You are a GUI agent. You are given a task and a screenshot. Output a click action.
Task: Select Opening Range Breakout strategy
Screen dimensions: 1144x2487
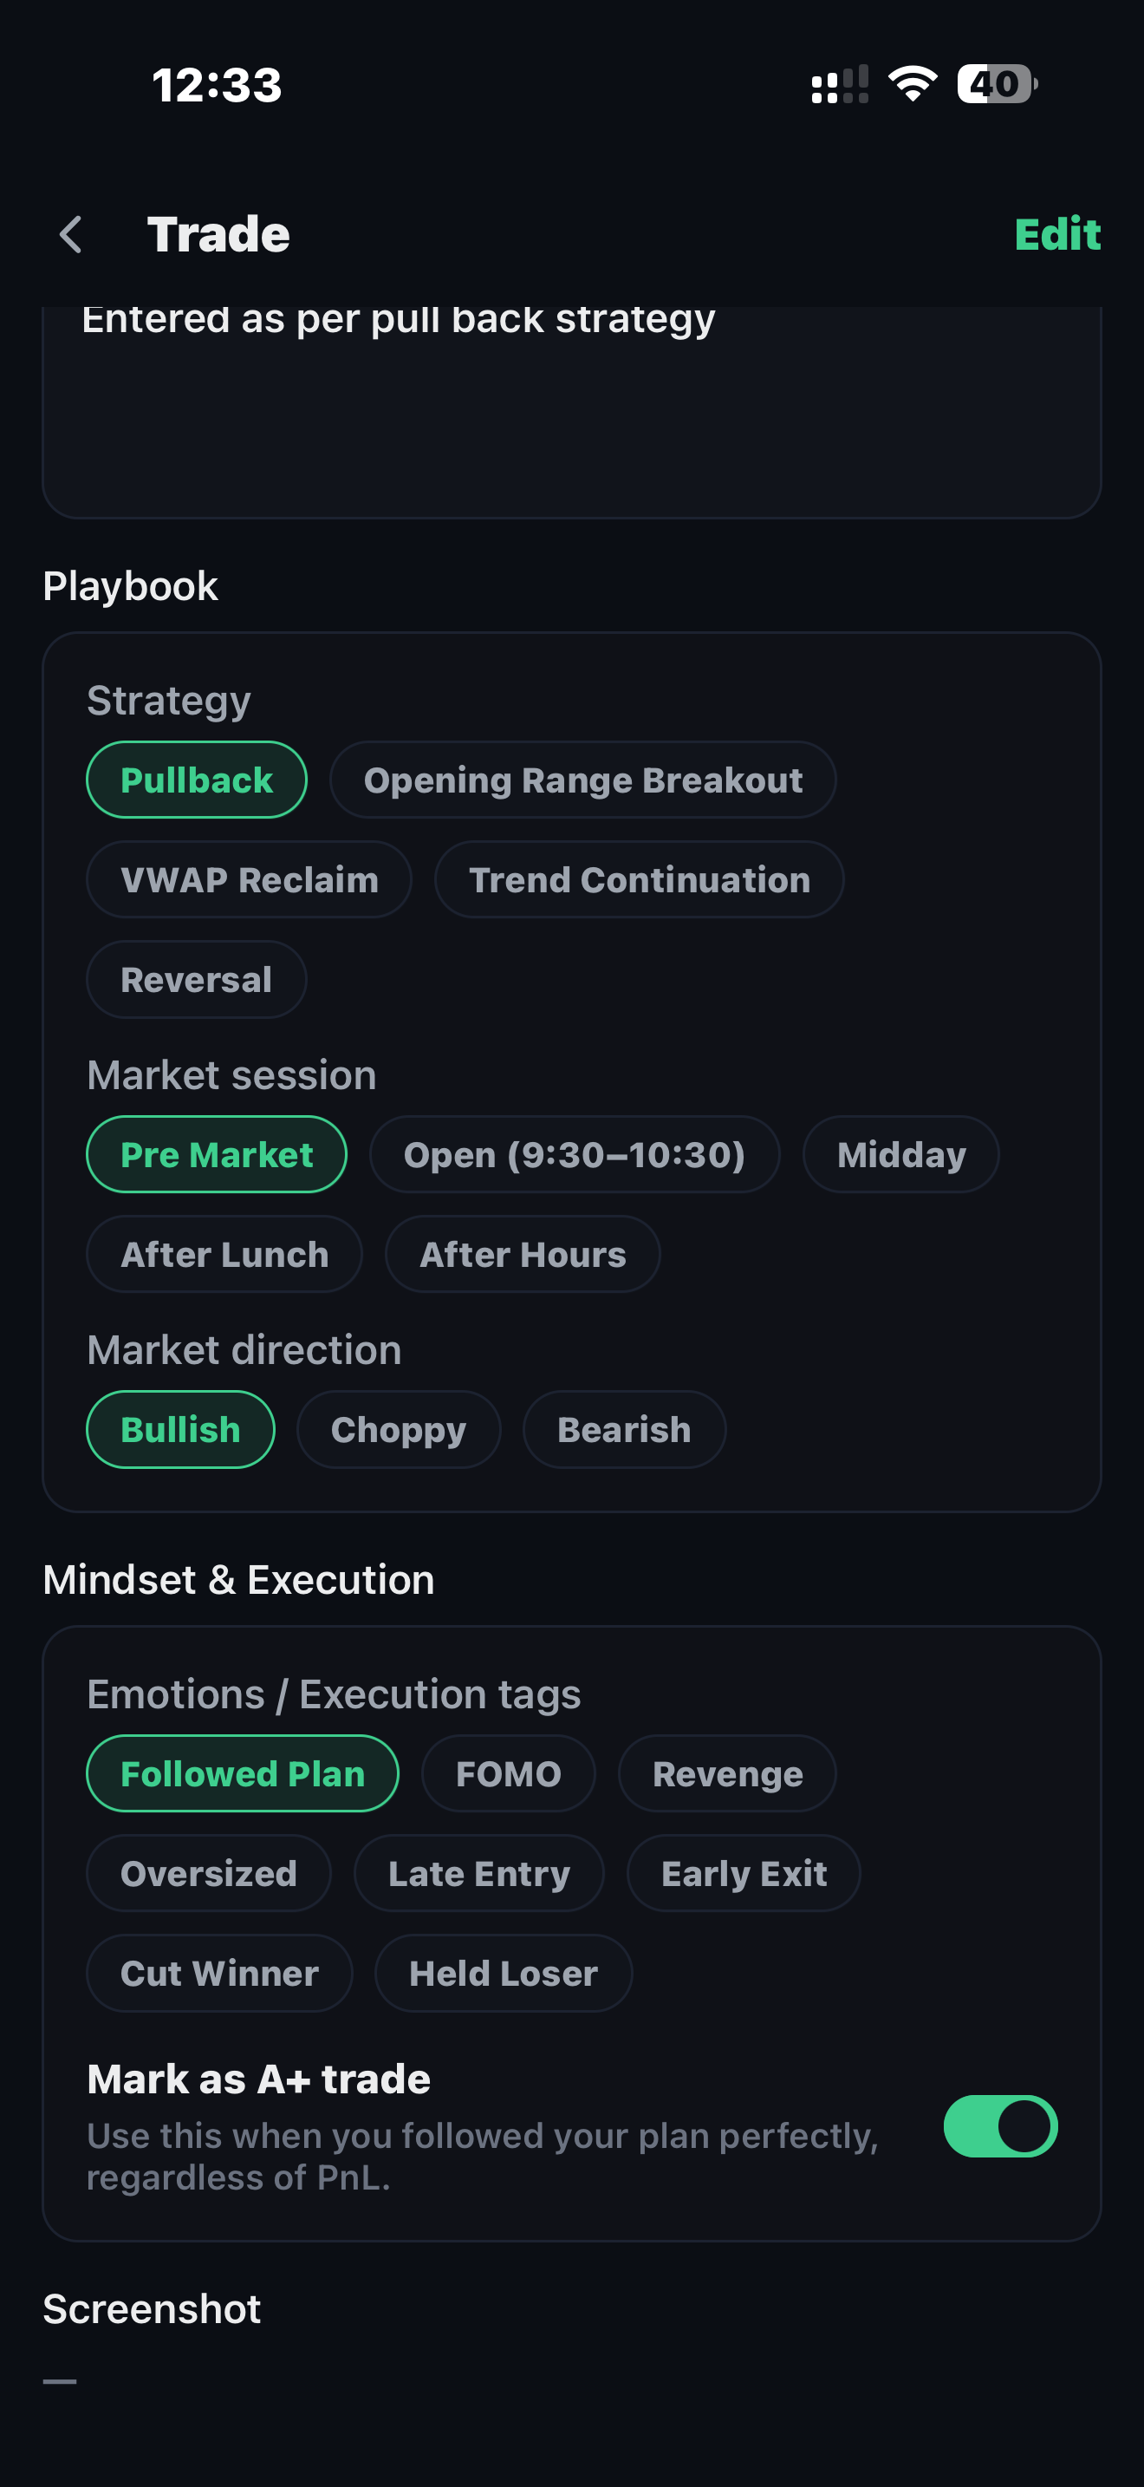click(x=582, y=780)
